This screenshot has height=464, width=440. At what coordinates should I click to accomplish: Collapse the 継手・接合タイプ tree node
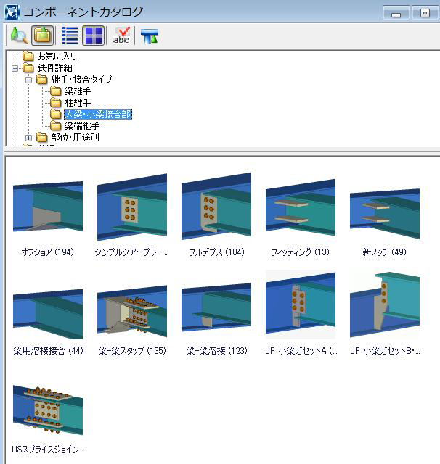coord(29,80)
